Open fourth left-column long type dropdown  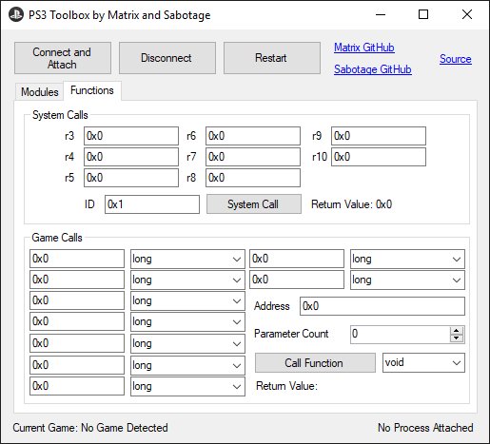pyautogui.click(x=187, y=322)
